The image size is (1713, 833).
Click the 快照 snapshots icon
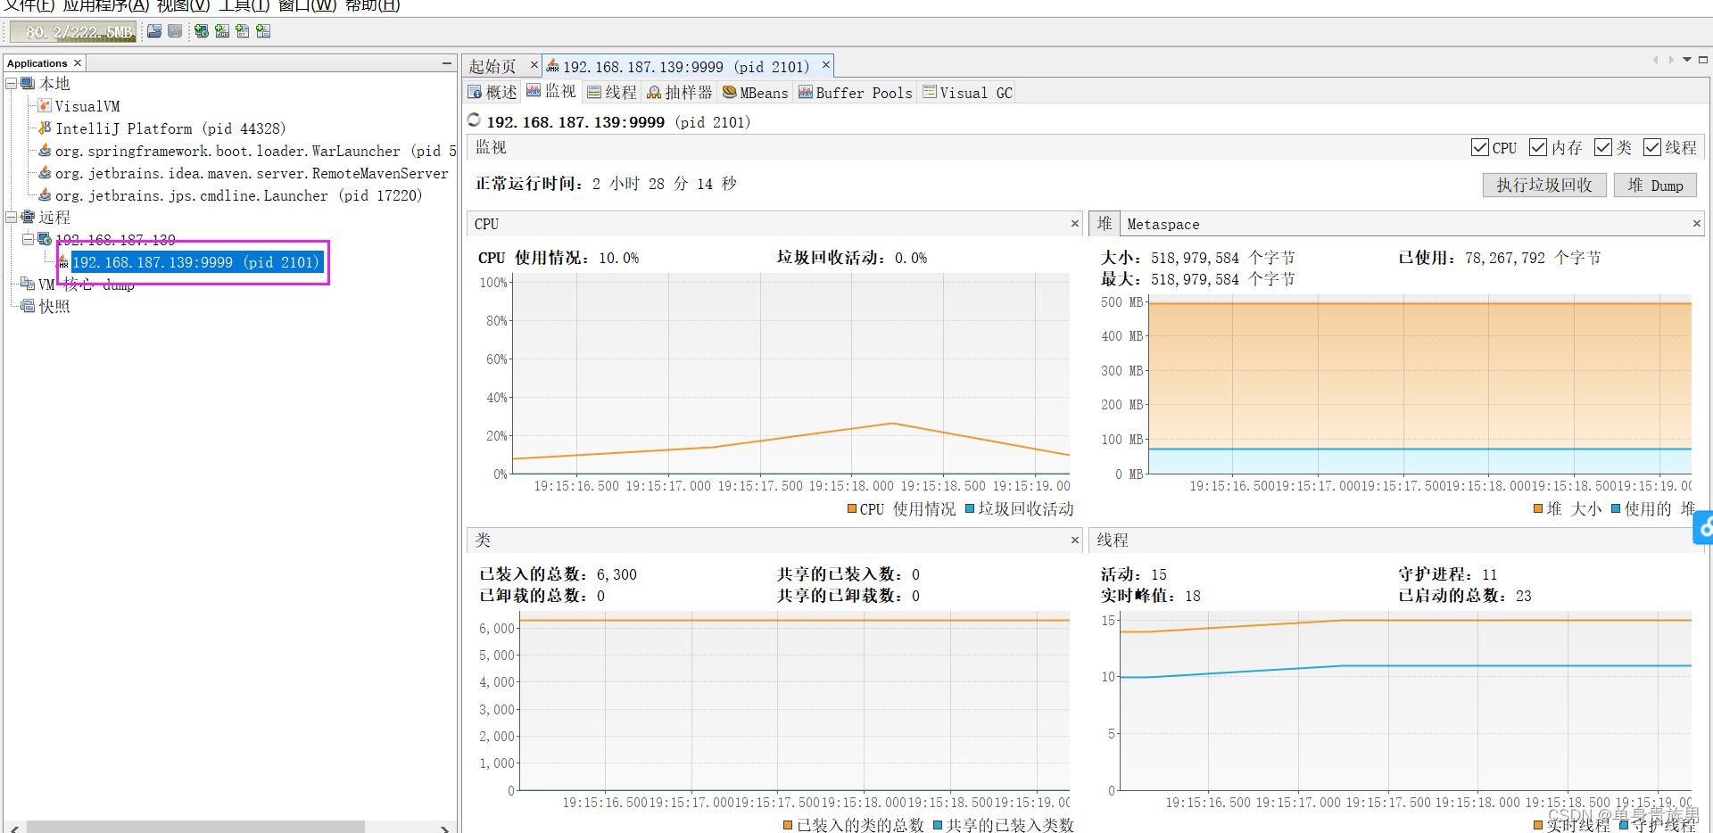[29, 306]
